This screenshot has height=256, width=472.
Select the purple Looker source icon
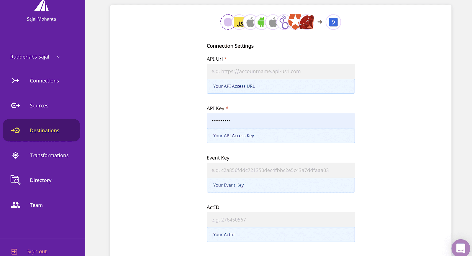click(x=284, y=22)
